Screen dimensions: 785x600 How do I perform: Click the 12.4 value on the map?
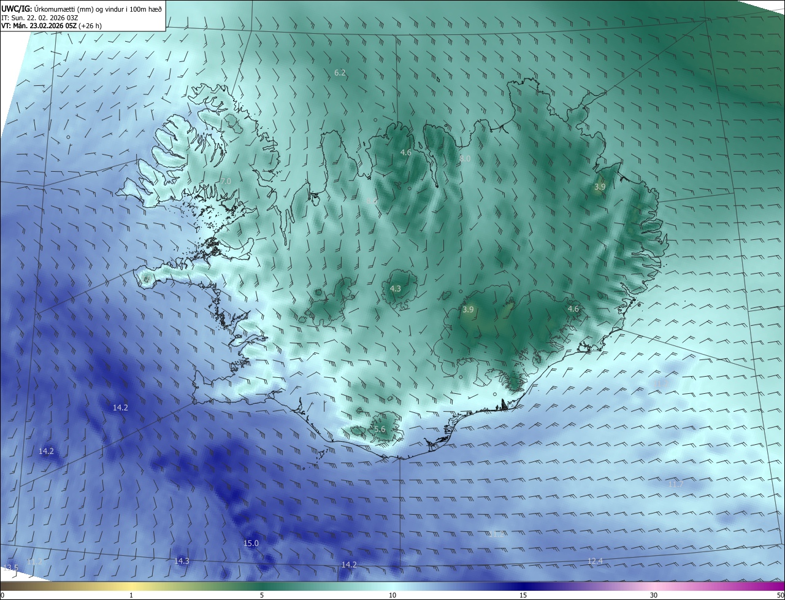pos(595,561)
